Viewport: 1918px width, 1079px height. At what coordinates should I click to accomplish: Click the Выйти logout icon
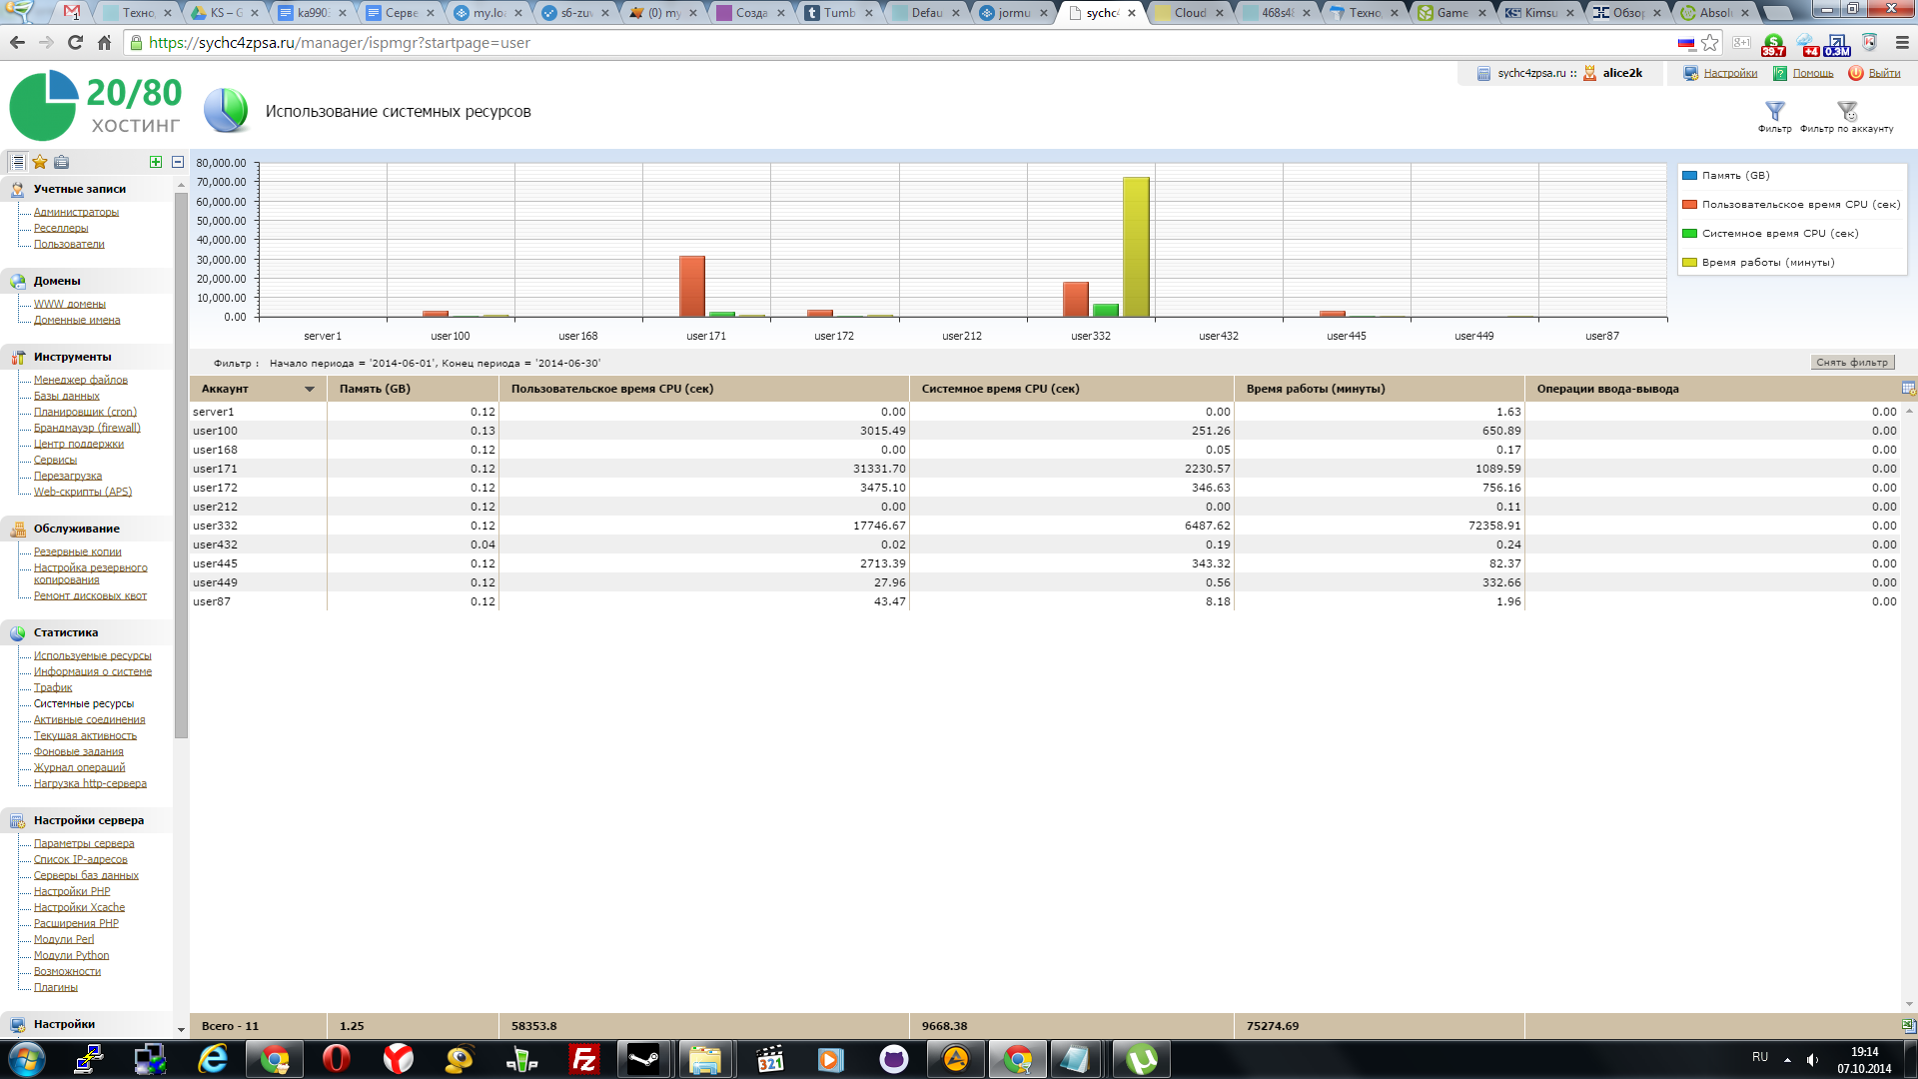(x=1855, y=73)
